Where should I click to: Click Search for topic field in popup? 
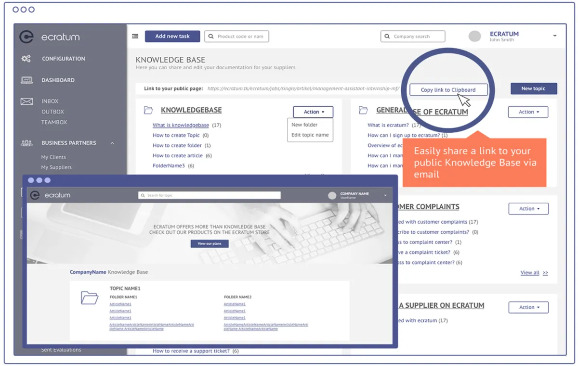click(x=210, y=195)
